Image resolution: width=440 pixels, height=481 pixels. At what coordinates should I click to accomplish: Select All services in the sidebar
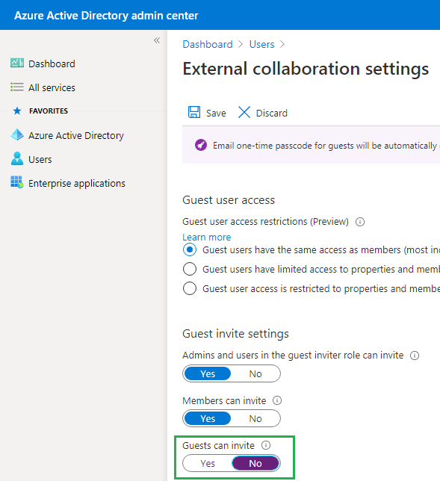pyautogui.click(x=52, y=87)
